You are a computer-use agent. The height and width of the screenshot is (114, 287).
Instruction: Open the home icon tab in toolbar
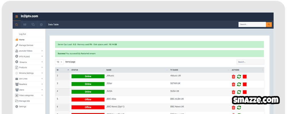(17, 25)
